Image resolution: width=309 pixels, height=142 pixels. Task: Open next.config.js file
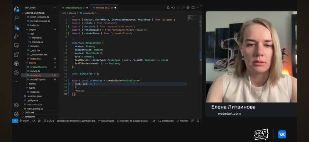[x=35, y=109]
